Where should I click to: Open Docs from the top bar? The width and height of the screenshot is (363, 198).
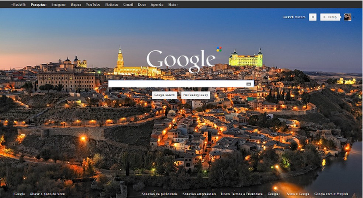pos(142,4)
